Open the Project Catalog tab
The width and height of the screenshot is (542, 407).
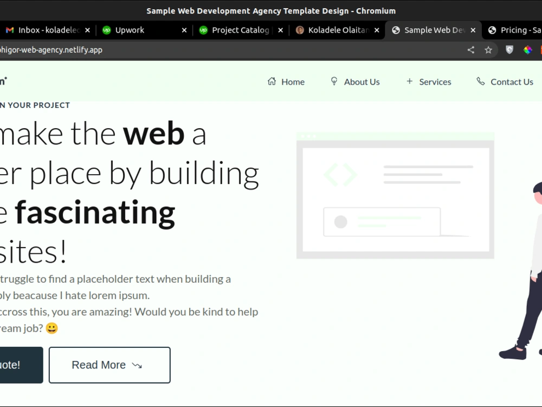click(x=240, y=30)
